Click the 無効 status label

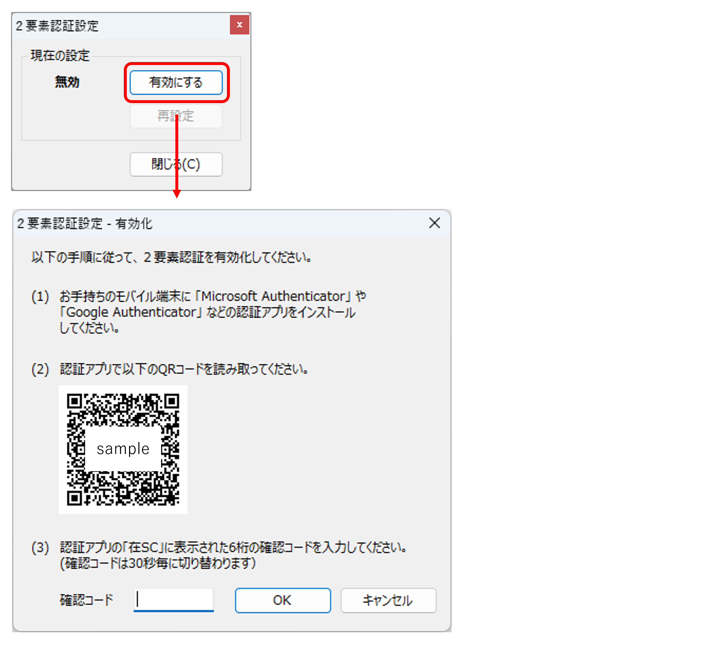[x=67, y=82]
